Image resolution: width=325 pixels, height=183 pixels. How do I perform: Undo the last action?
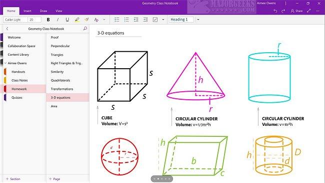[x=275, y=11]
